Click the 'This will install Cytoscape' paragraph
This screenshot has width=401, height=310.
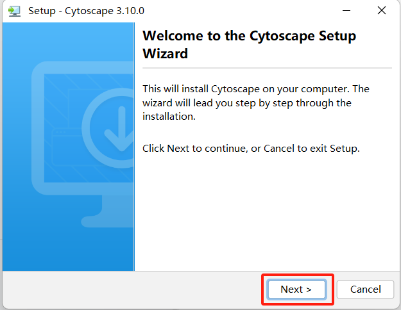coord(255,103)
